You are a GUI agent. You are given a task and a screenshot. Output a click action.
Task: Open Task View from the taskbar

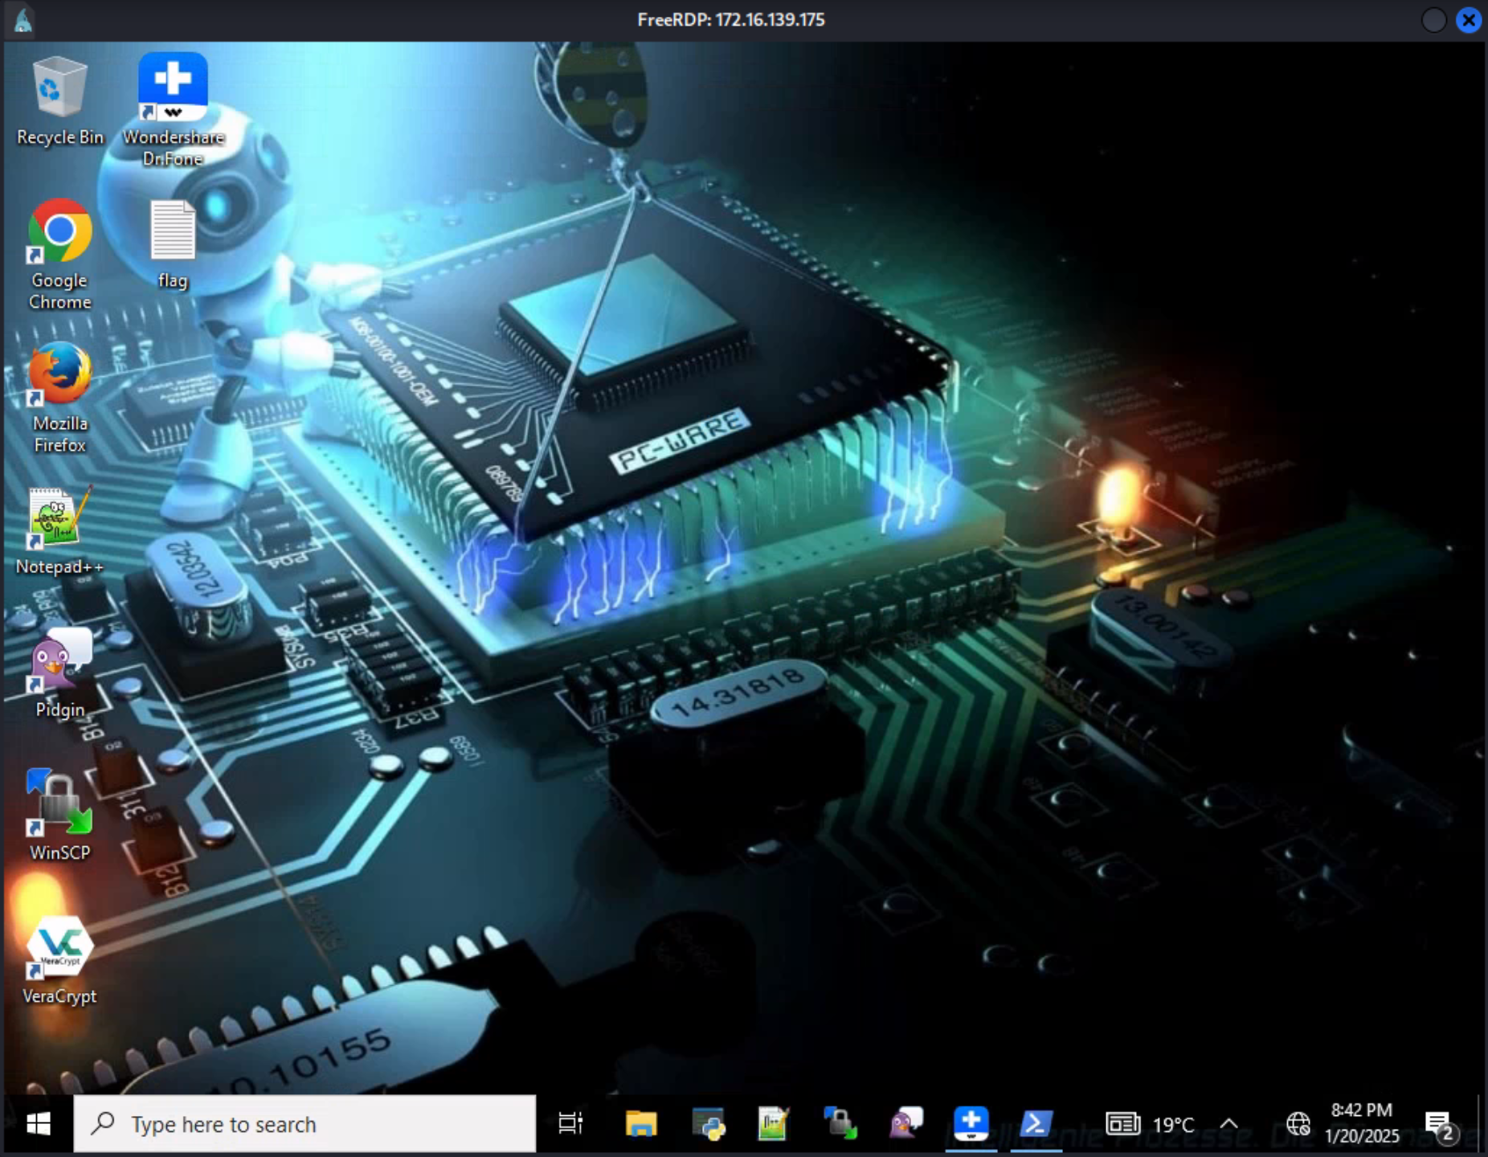click(x=571, y=1123)
